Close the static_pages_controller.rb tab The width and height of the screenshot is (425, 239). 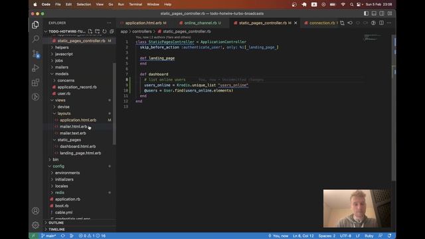click(x=296, y=23)
